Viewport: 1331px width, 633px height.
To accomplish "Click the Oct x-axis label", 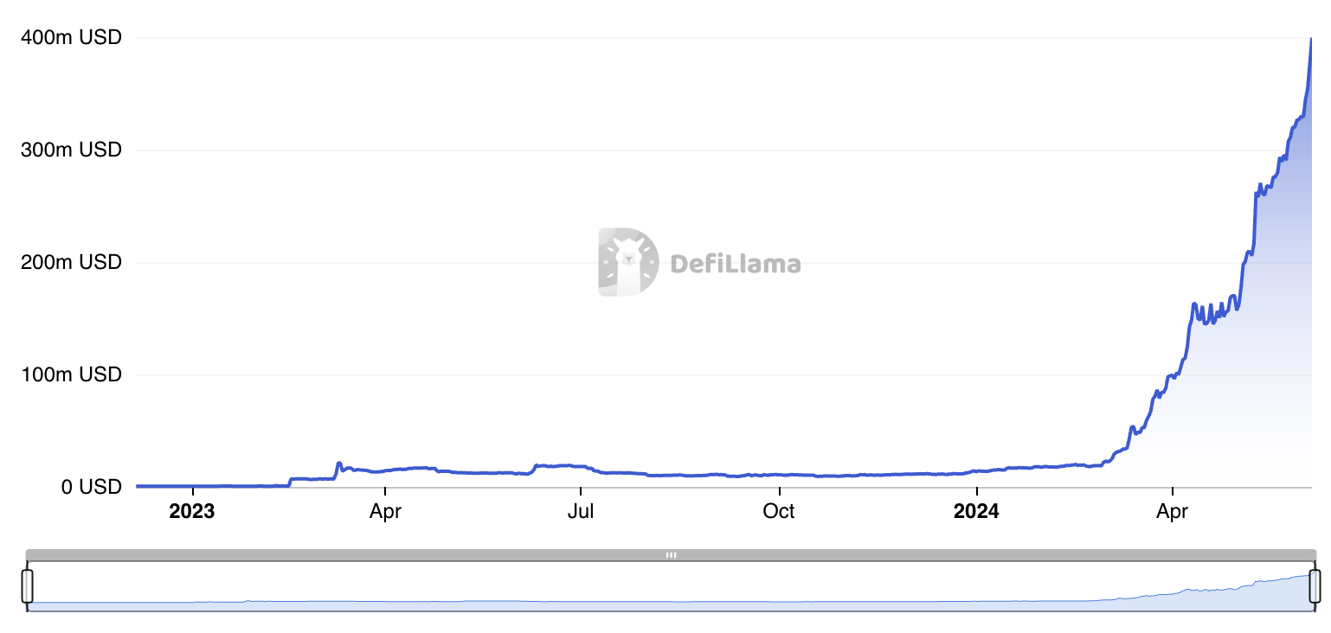I will pos(779,512).
